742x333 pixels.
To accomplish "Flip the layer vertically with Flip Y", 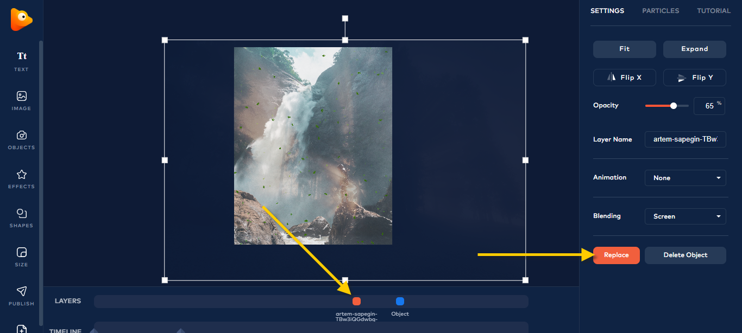I will 695,78.
